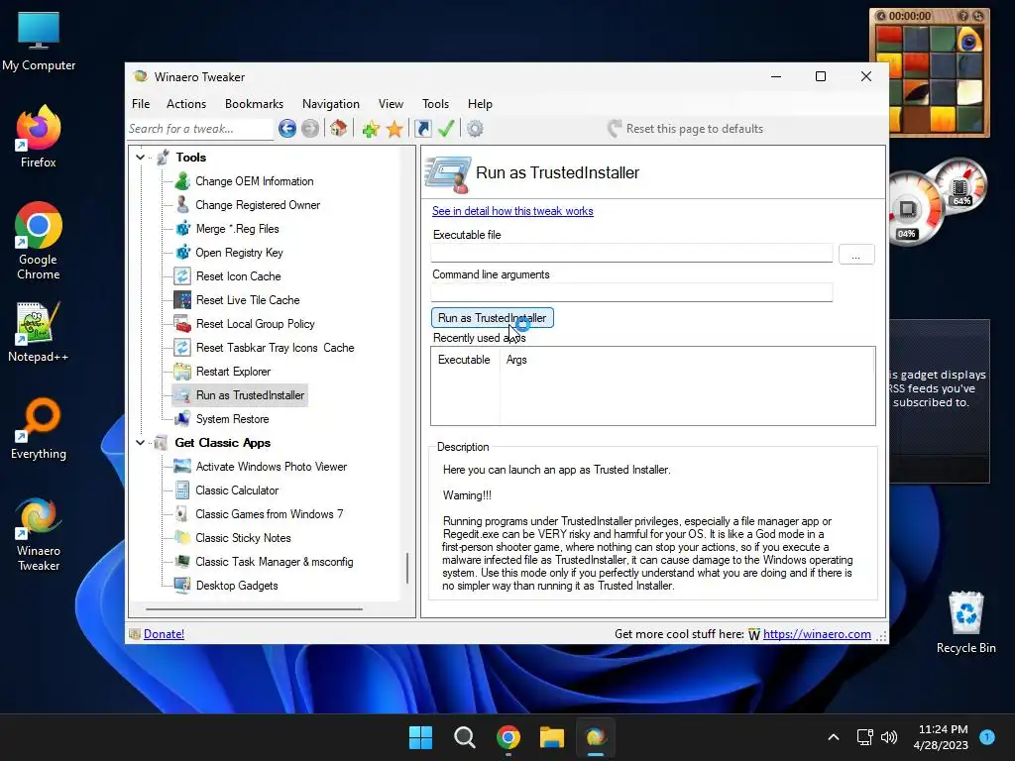Collapse the Tools tree category

pos(141,158)
